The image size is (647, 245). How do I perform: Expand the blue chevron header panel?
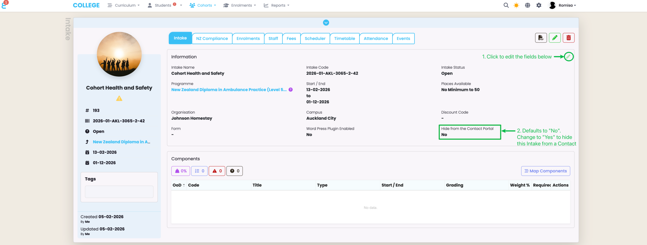coord(326,23)
